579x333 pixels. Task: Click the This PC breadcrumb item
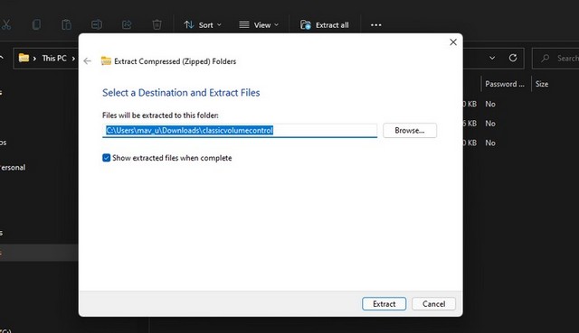(x=54, y=58)
